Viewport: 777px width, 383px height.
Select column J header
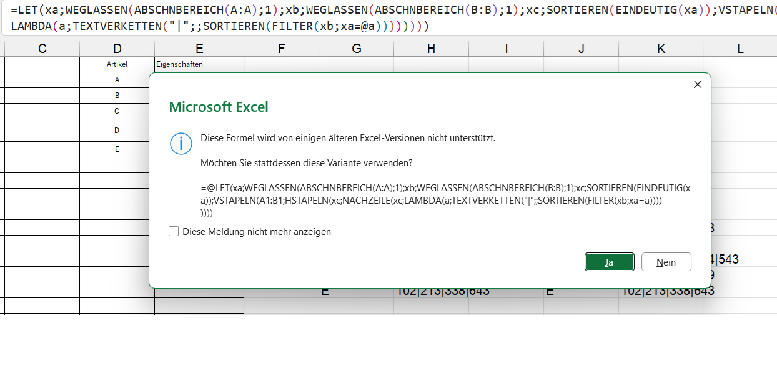pos(581,49)
